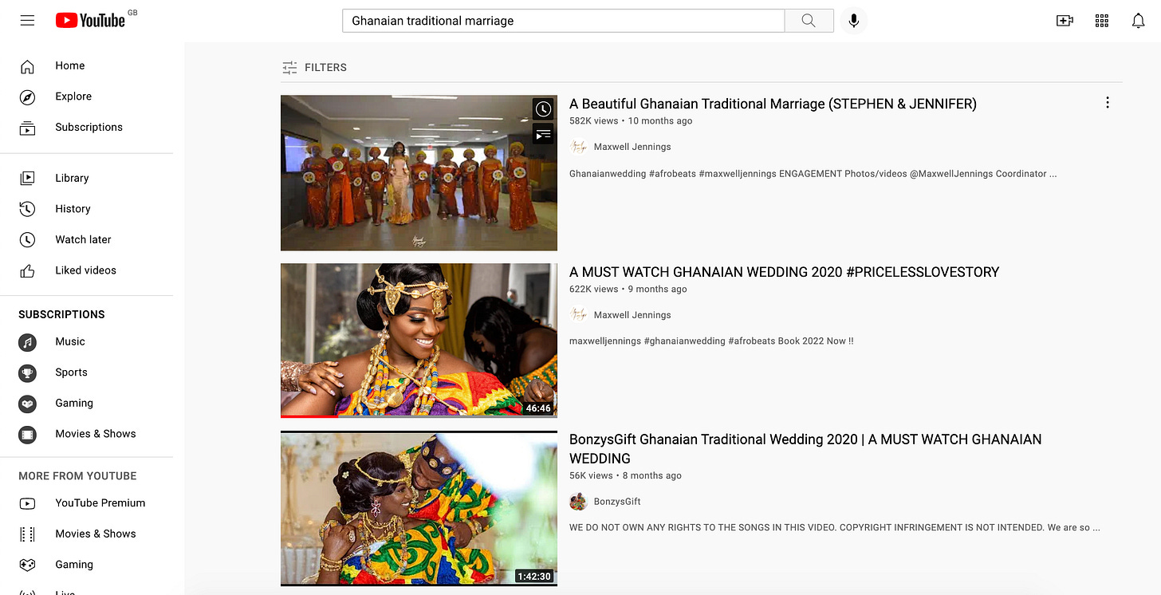Play the 46:46 wedding thumbnail
This screenshot has height=595, width=1161.
(x=419, y=341)
